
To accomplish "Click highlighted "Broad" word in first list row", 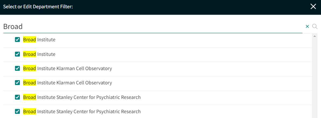I will (29, 40).
